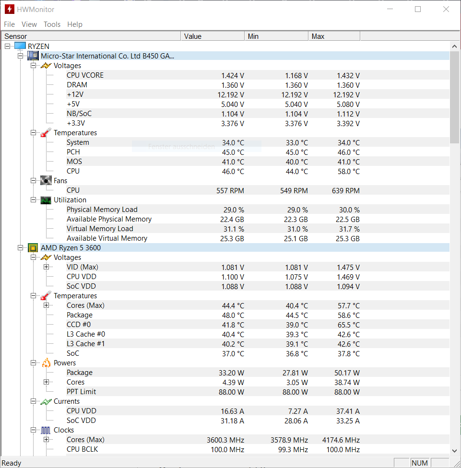
Task: Click the HWMonitor flame icon in the title bar
Action: (x=10, y=9)
